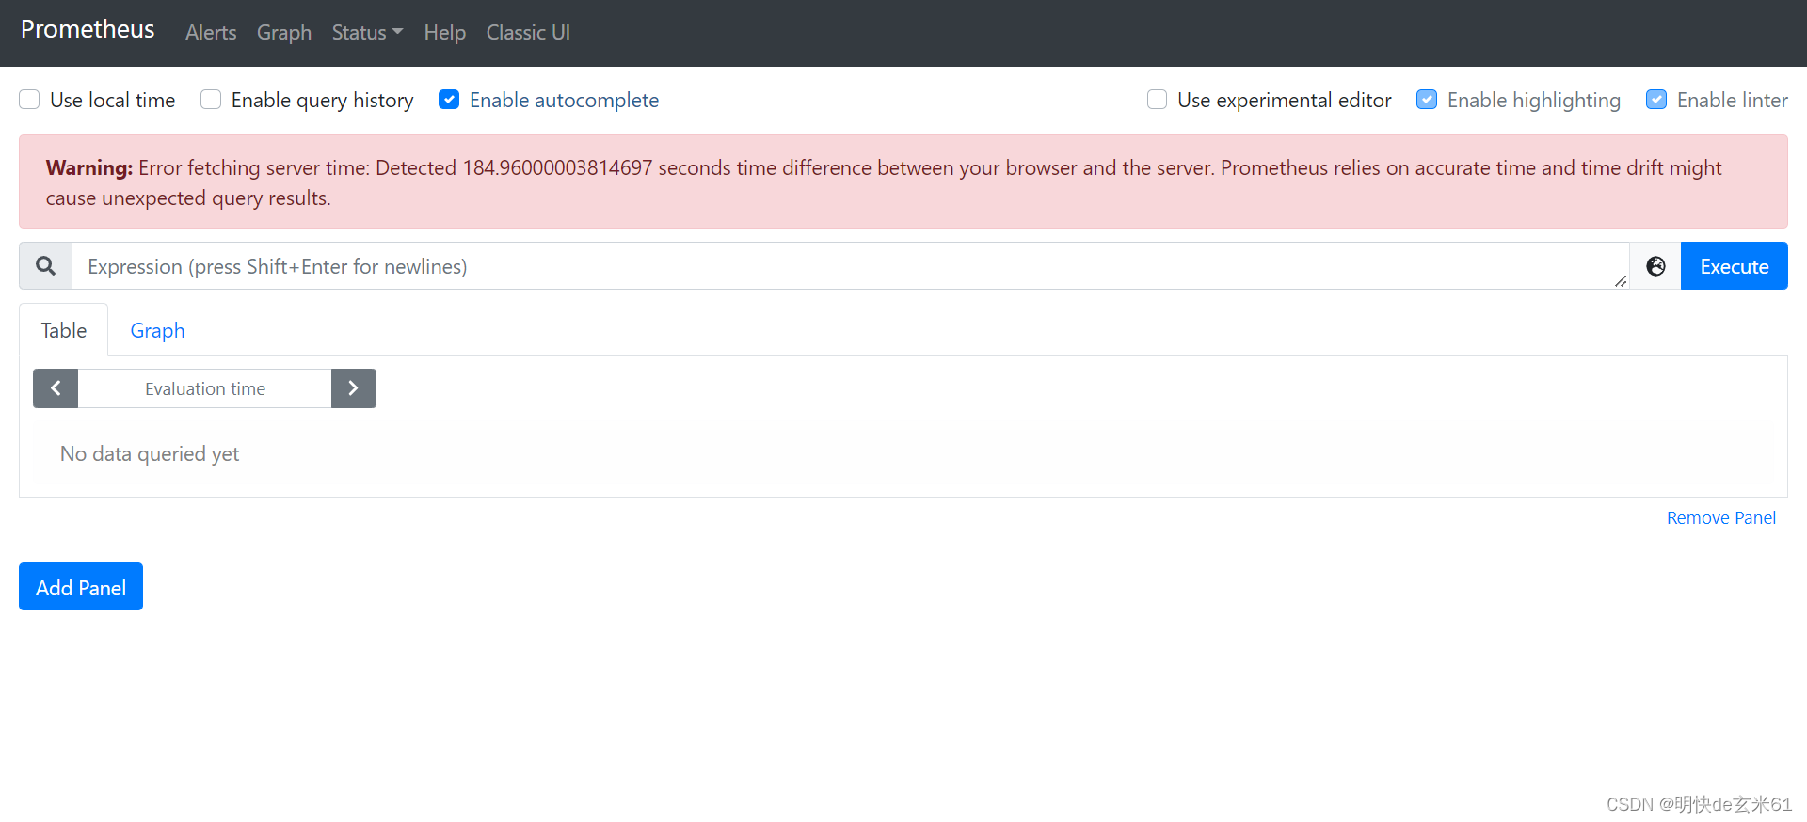Click the server time Warning message text
1807x822 pixels.
click(x=884, y=182)
